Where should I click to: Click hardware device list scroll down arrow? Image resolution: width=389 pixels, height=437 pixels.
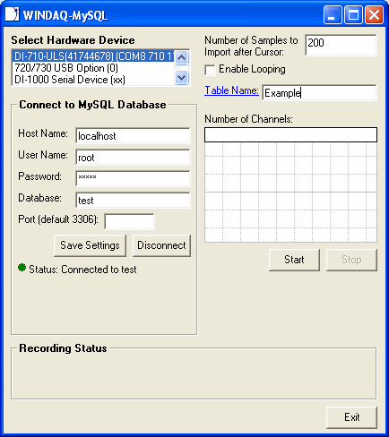point(182,78)
